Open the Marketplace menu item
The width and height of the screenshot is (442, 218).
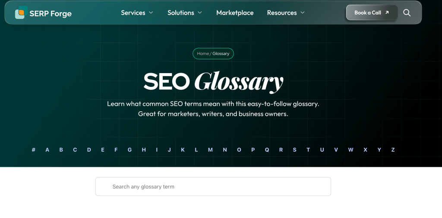(235, 12)
